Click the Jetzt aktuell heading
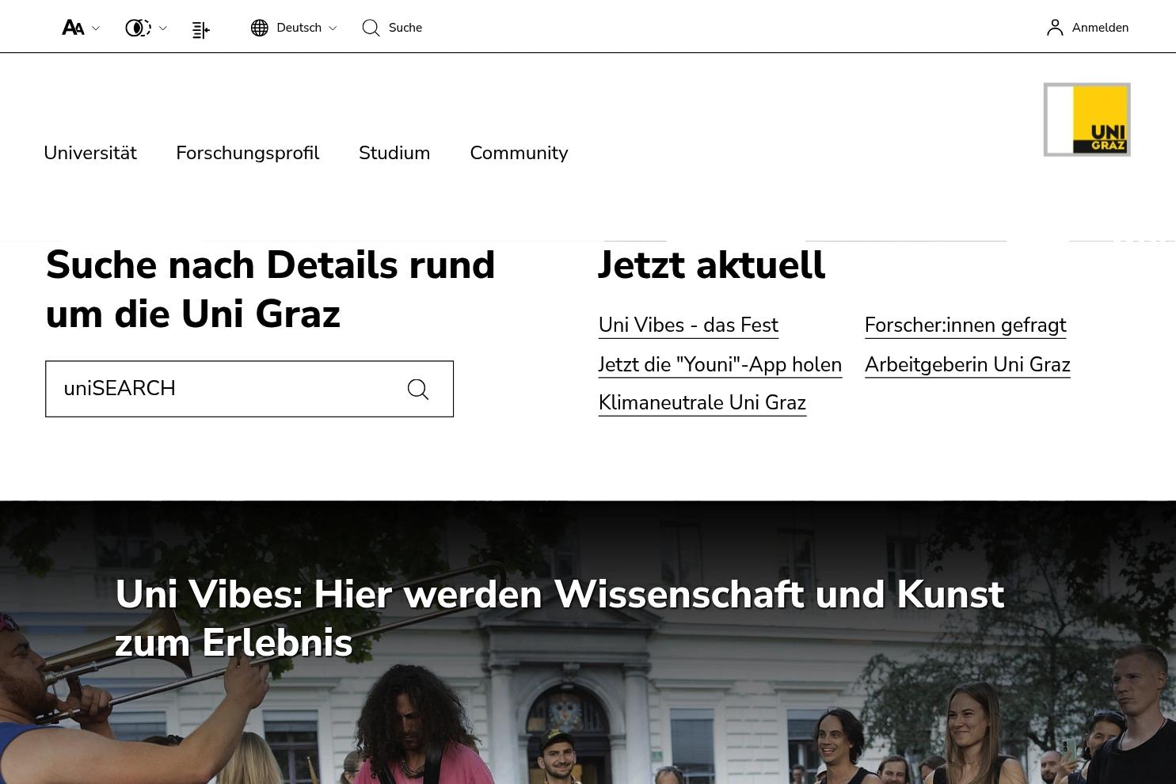Viewport: 1176px width, 784px height. coord(711,265)
